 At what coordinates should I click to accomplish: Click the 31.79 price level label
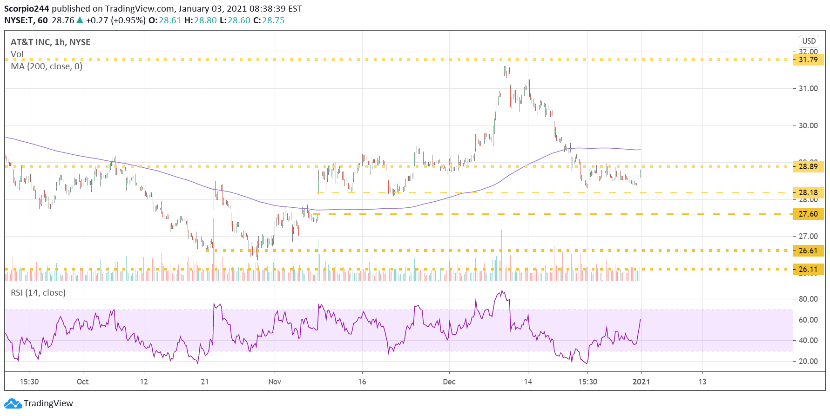point(808,59)
